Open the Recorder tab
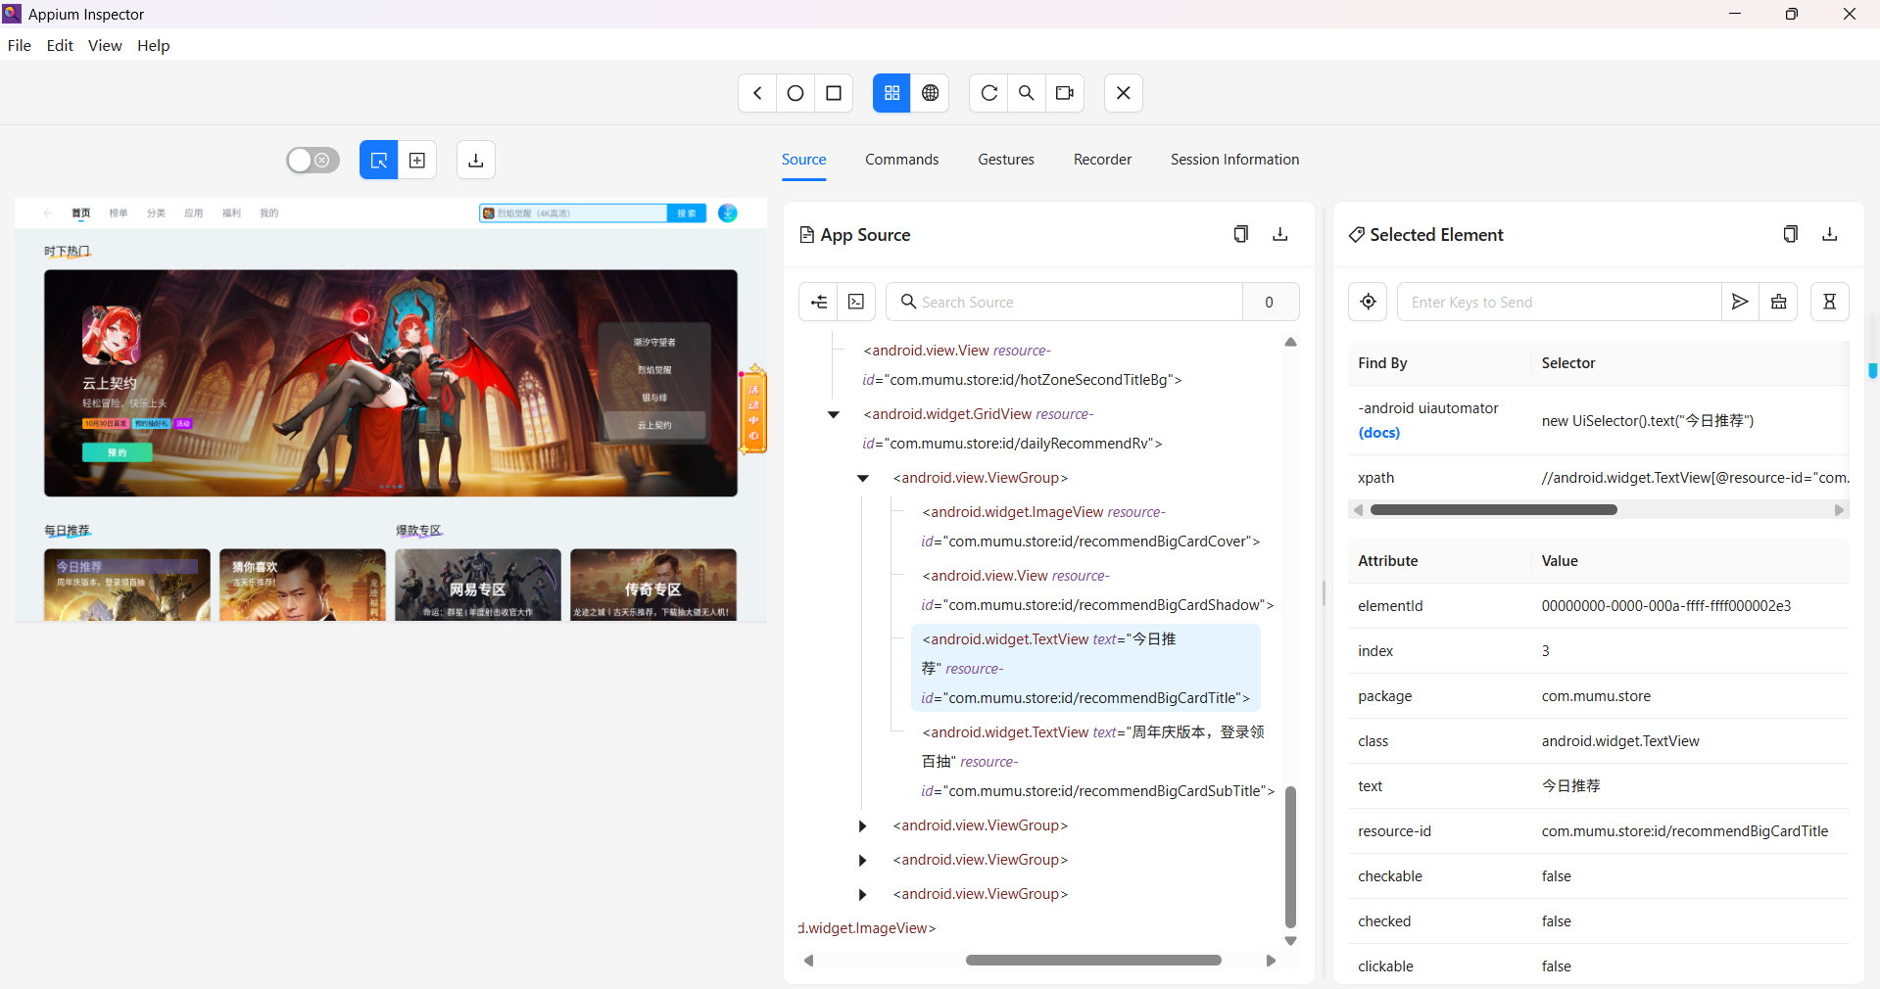 (x=1102, y=160)
